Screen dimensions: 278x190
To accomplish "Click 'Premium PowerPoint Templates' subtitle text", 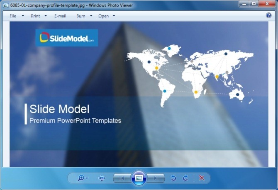I will (x=76, y=121).
